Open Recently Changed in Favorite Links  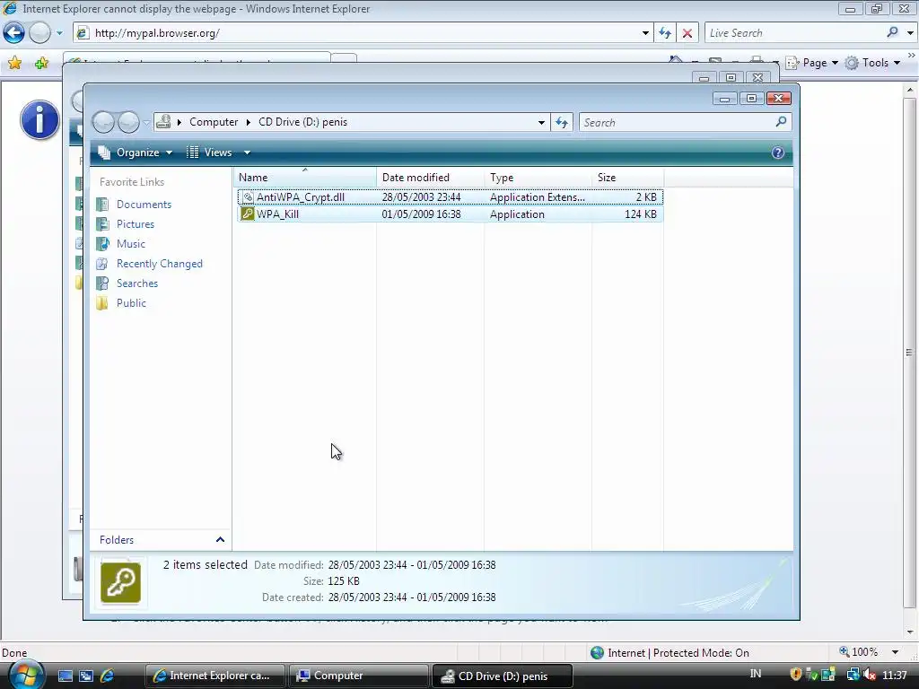coord(159,264)
